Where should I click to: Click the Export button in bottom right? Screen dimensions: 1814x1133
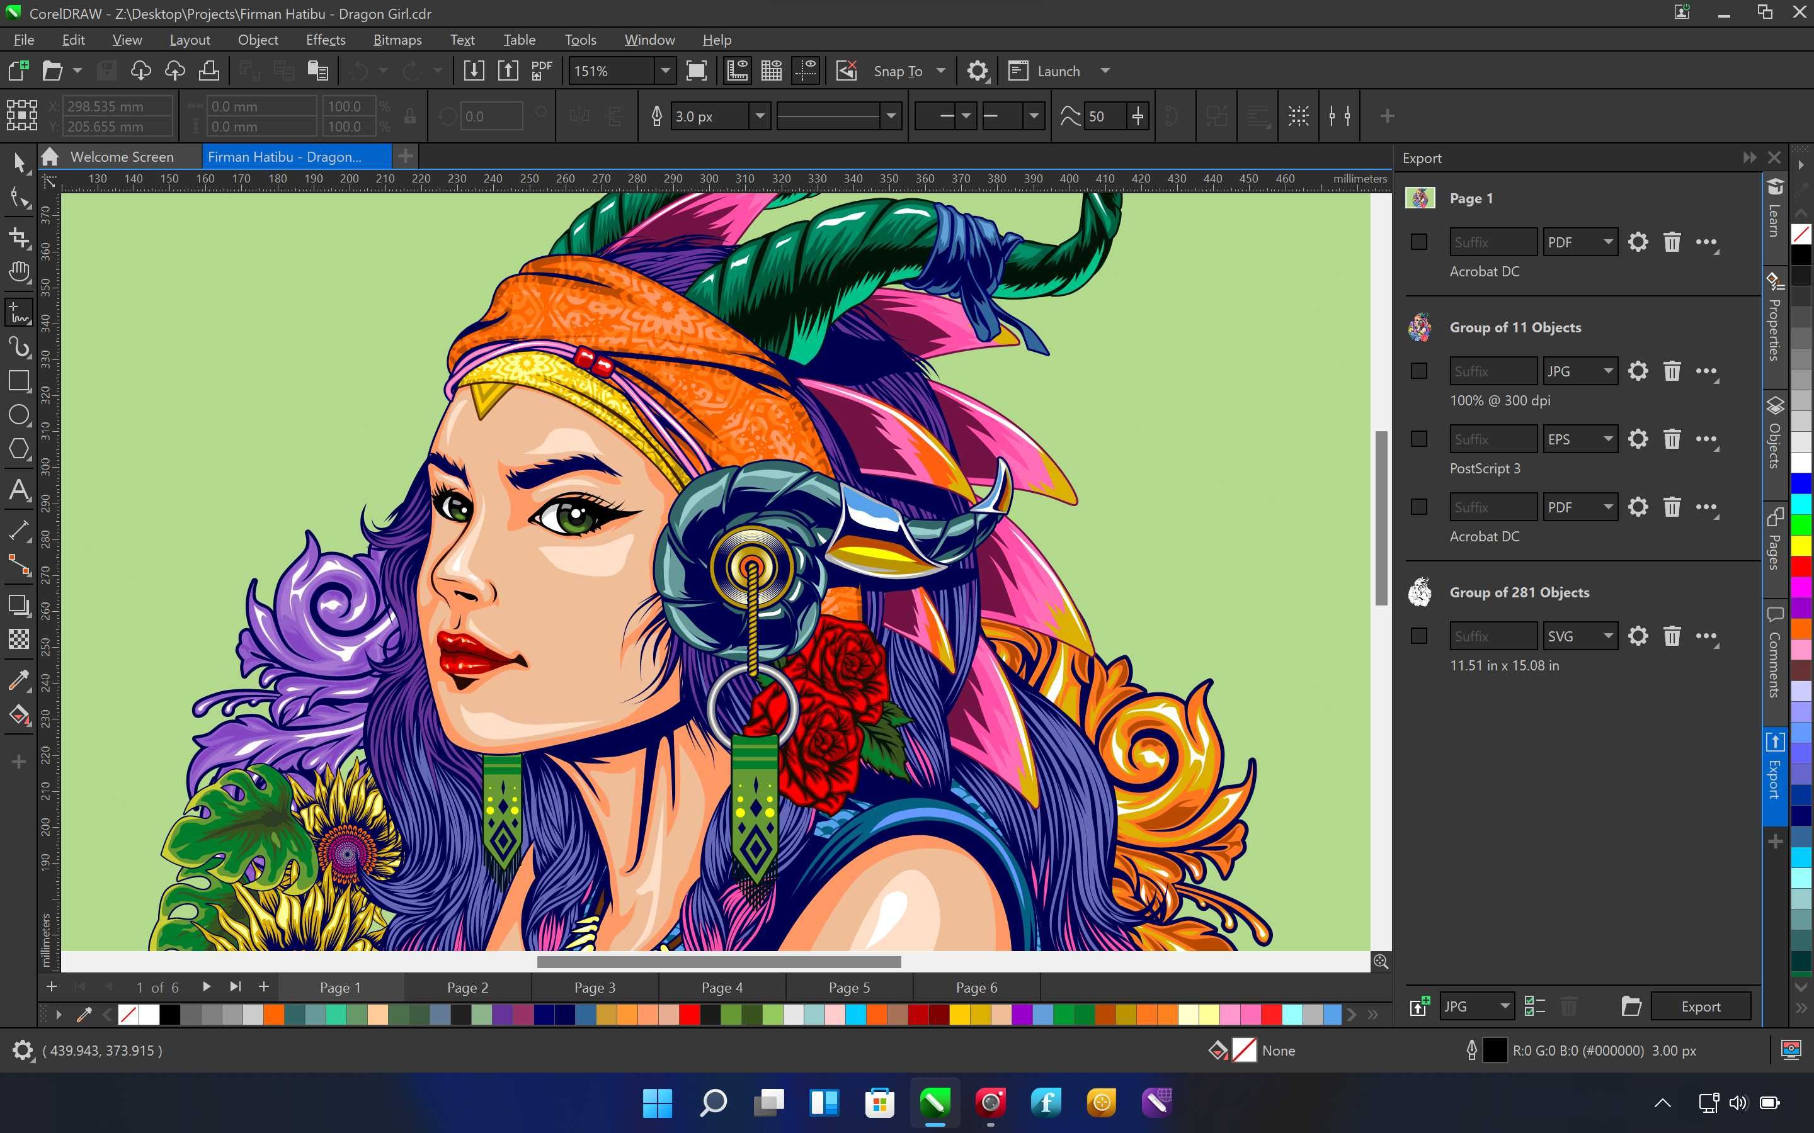(x=1701, y=1005)
